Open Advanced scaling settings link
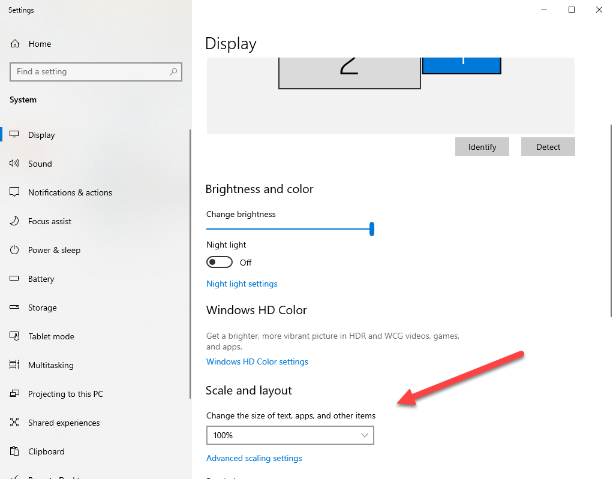Viewport: 613px width, 479px height. click(x=254, y=458)
